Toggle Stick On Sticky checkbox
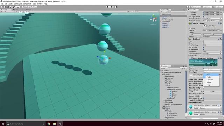Screen dimensions: 224x126 point(204,88)
